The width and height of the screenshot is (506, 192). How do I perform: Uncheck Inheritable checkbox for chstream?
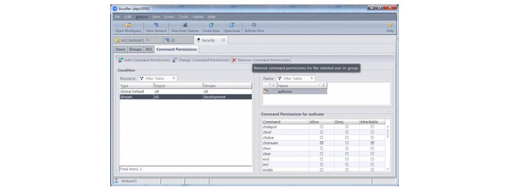[x=372, y=143]
